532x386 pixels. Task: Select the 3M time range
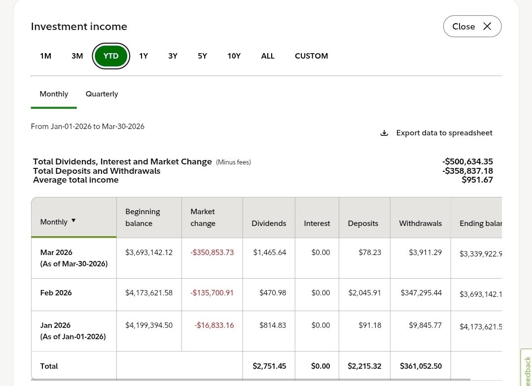coord(77,56)
